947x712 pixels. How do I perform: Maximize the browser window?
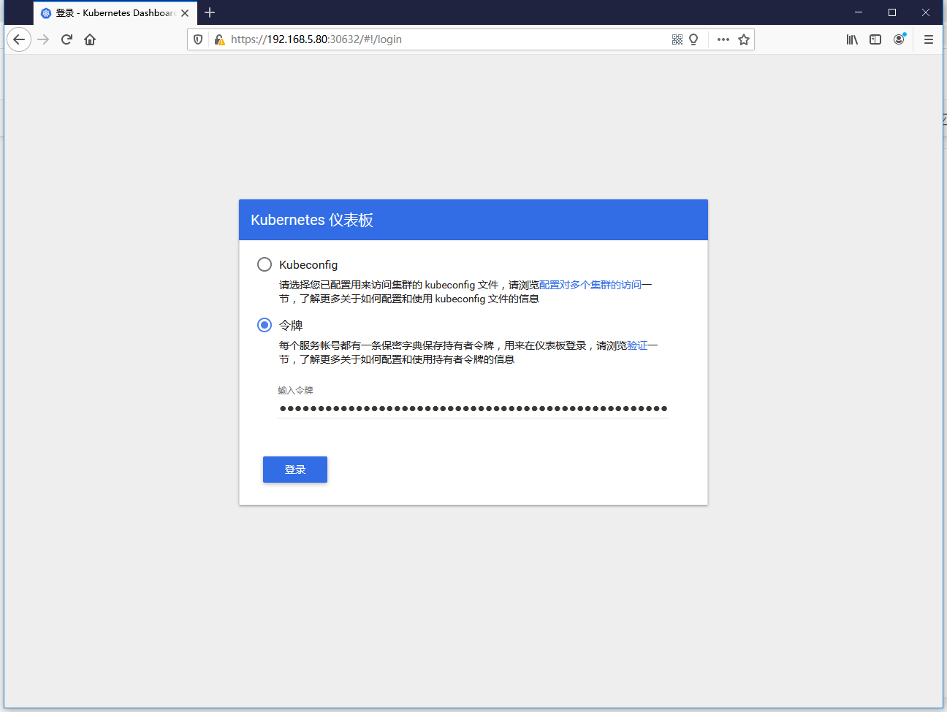(892, 12)
